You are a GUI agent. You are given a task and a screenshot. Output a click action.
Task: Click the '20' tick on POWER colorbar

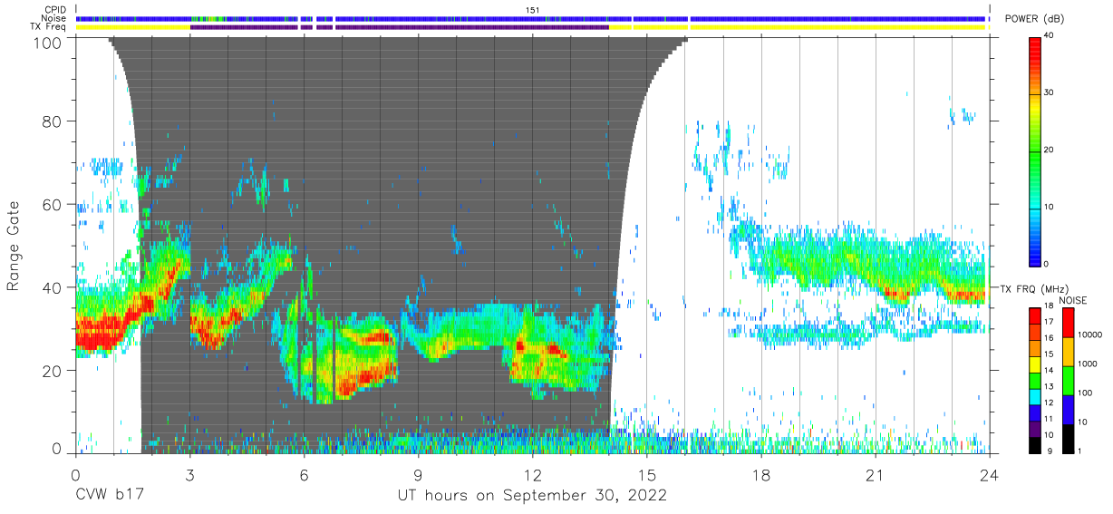[1050, 150]
